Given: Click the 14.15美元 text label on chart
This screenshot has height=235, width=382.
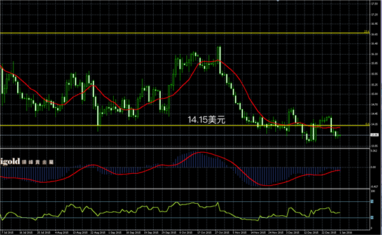Looking at the screenshot, I should coord(207,120).
